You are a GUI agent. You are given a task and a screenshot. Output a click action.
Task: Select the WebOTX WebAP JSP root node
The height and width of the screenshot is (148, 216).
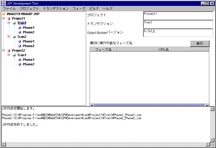(x=23, y=14)
